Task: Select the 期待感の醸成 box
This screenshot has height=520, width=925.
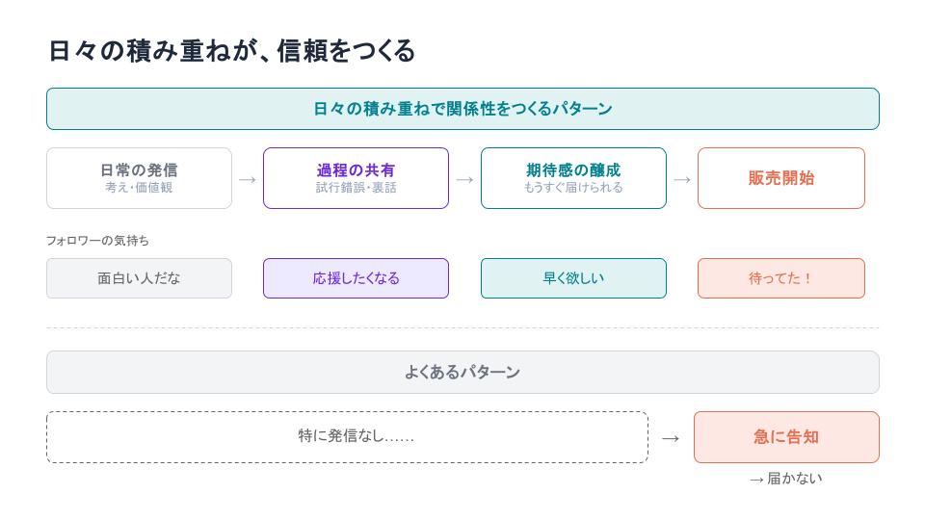Action: coord(573,178)
